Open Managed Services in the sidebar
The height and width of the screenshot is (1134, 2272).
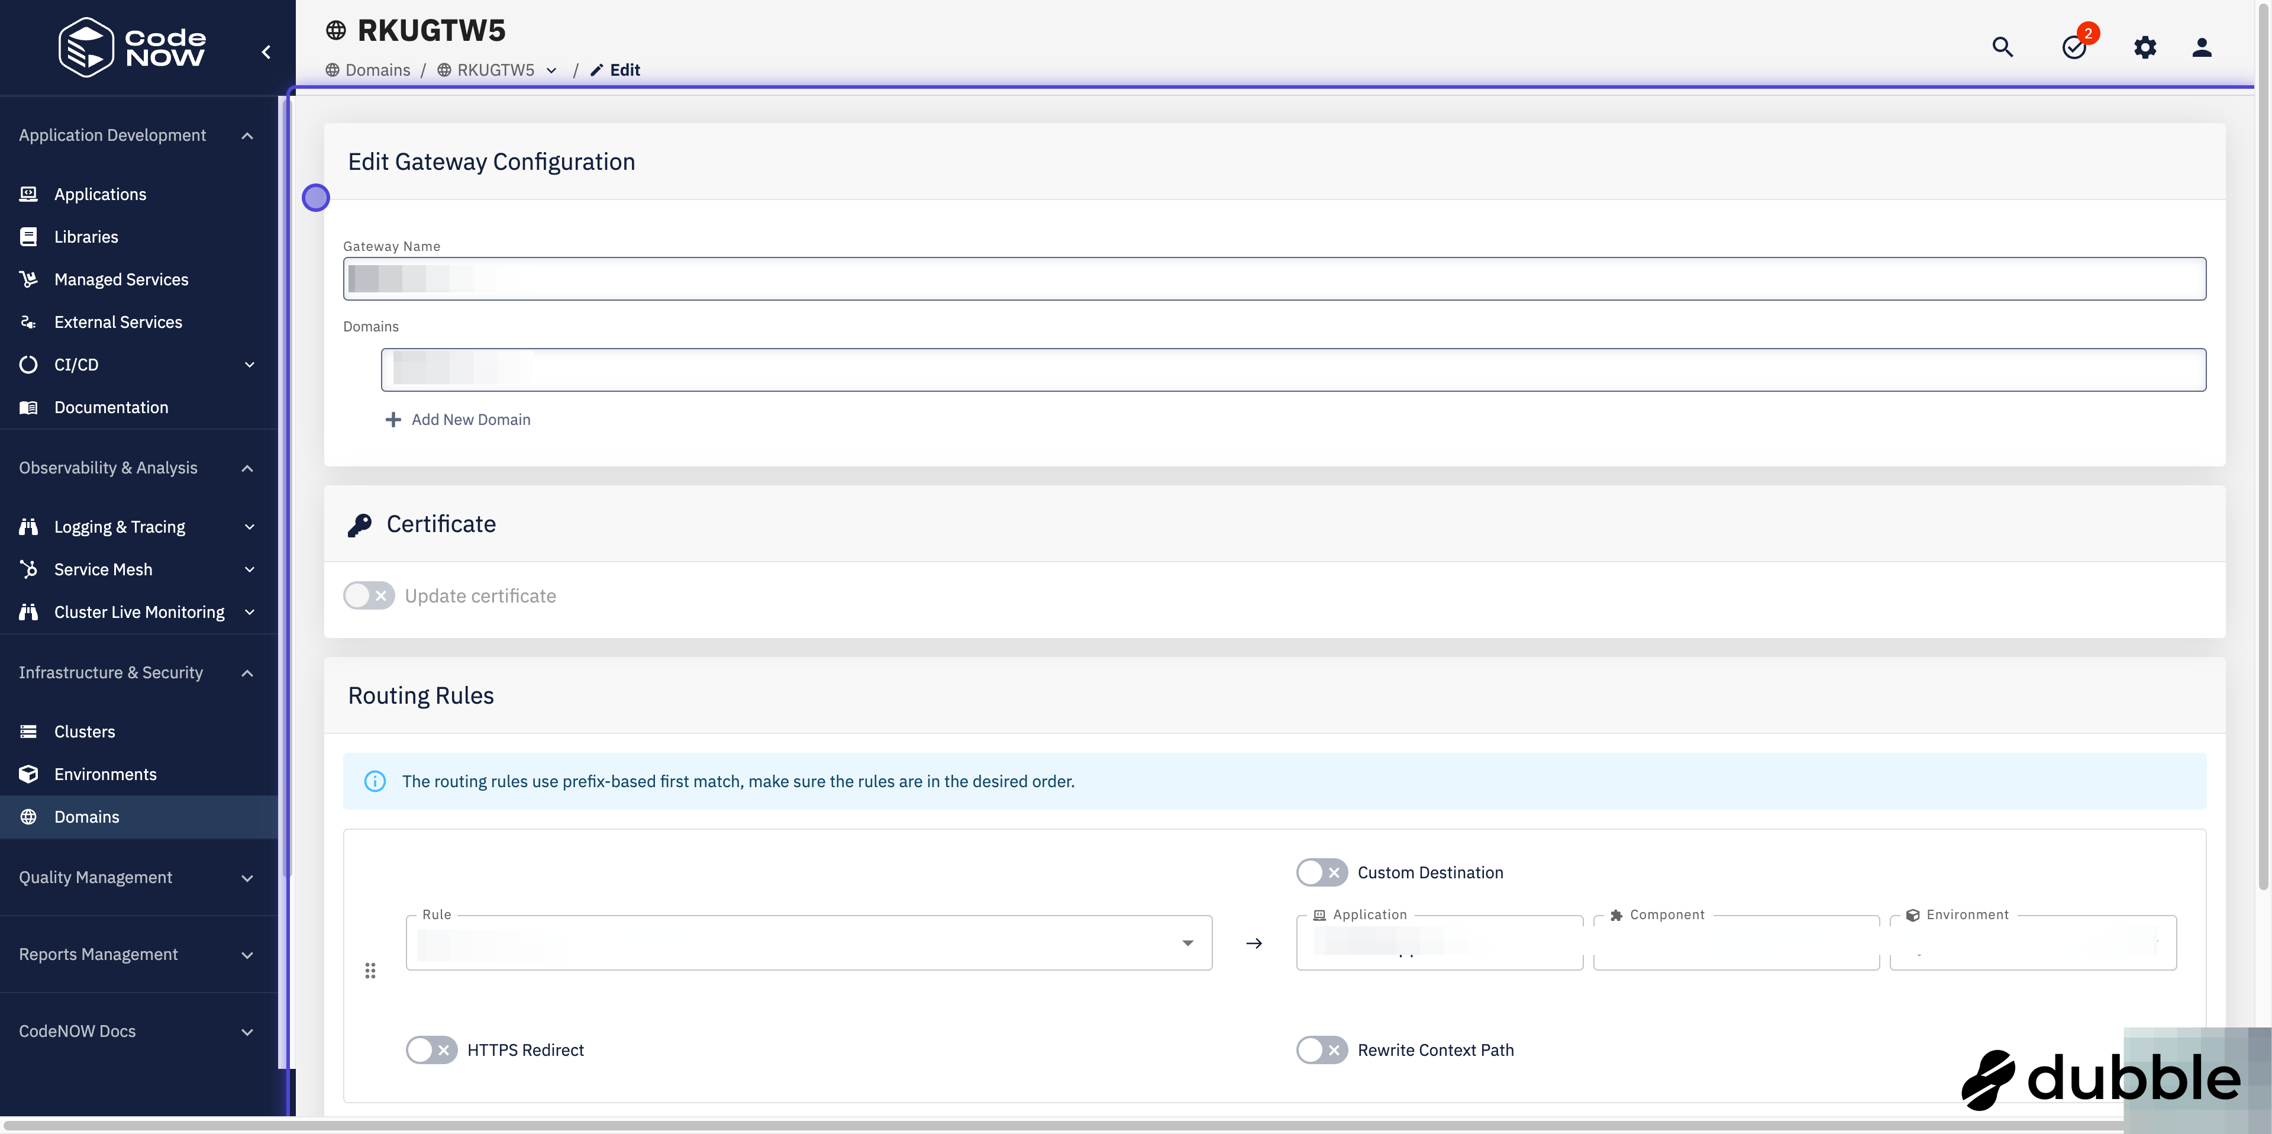pos(121,280)
